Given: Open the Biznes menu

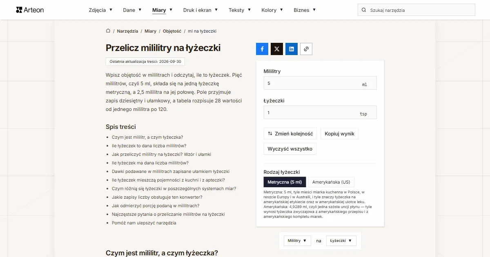Looking at the screenshot, I should click(x=305, y=10).
